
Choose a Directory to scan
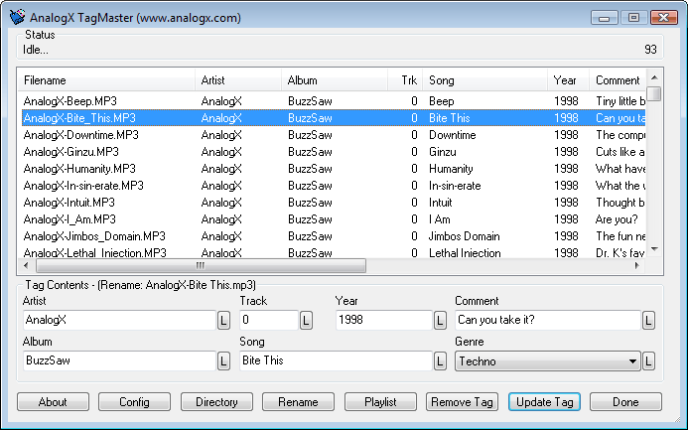click(x=216, y=402)
